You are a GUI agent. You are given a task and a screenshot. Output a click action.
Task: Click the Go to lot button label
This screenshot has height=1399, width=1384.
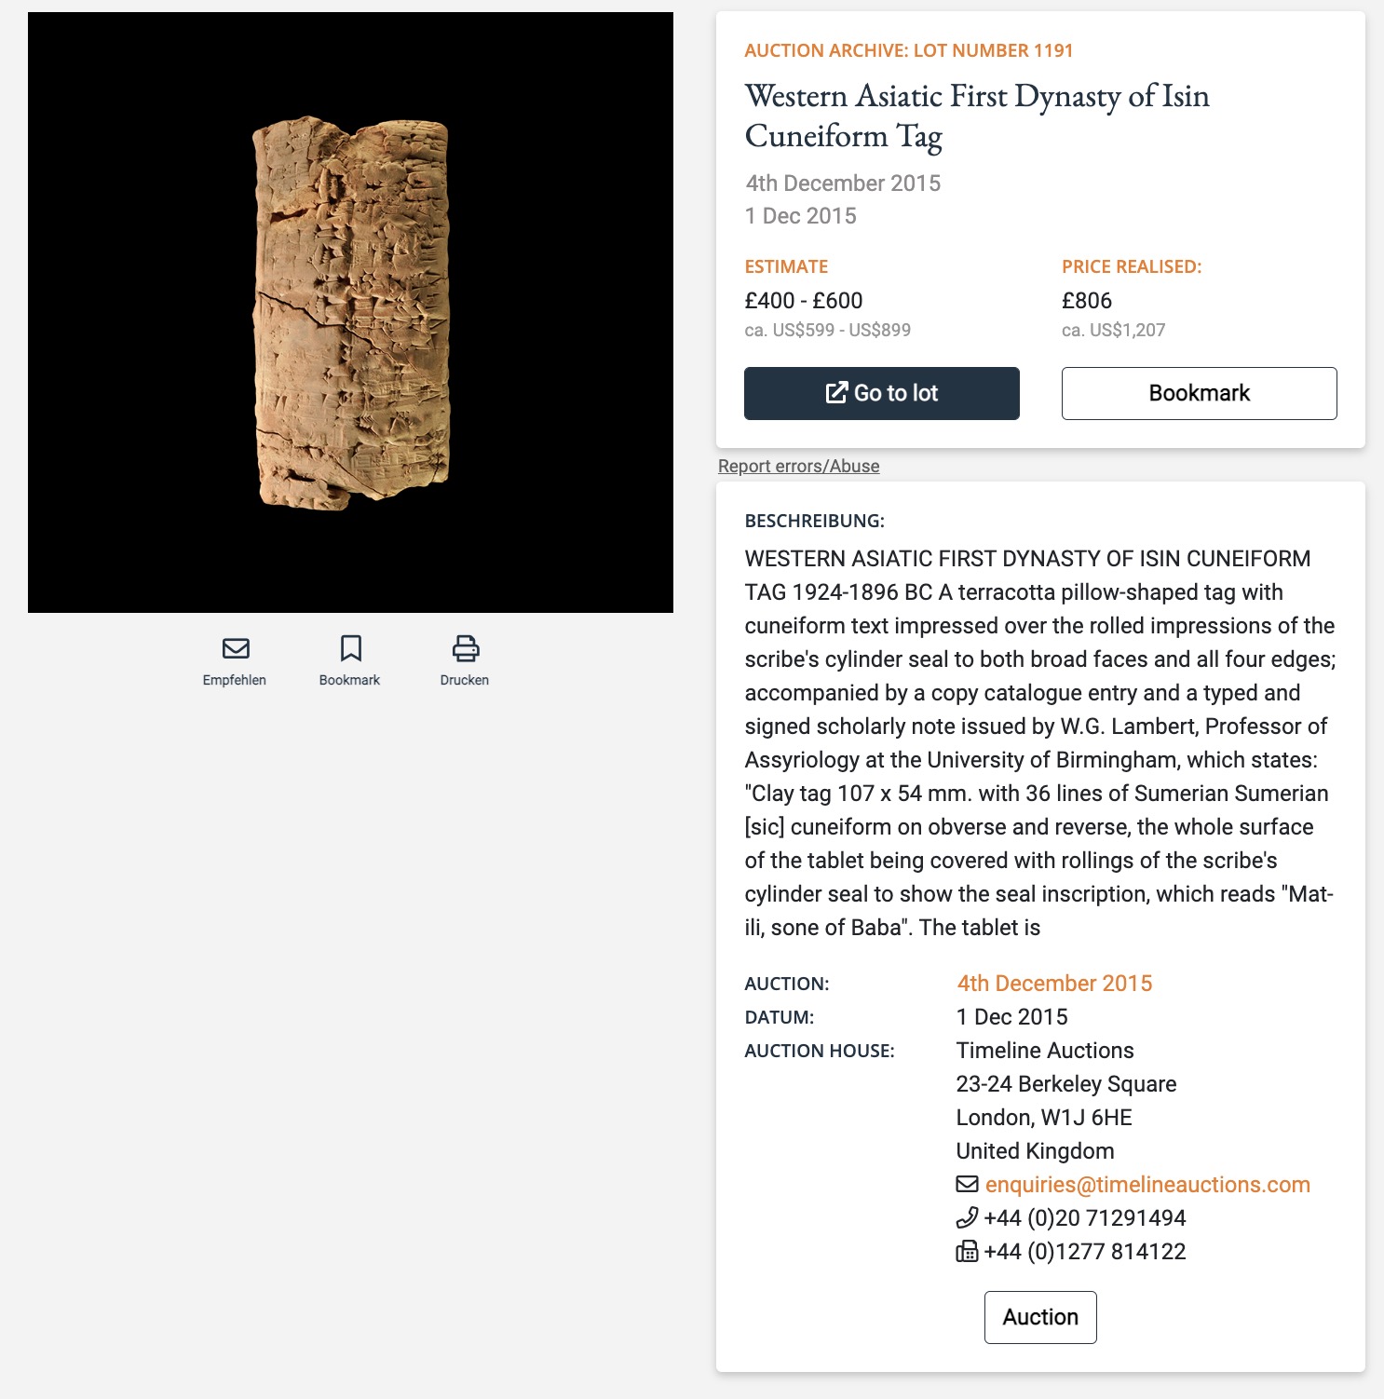[x=896, y=393]
